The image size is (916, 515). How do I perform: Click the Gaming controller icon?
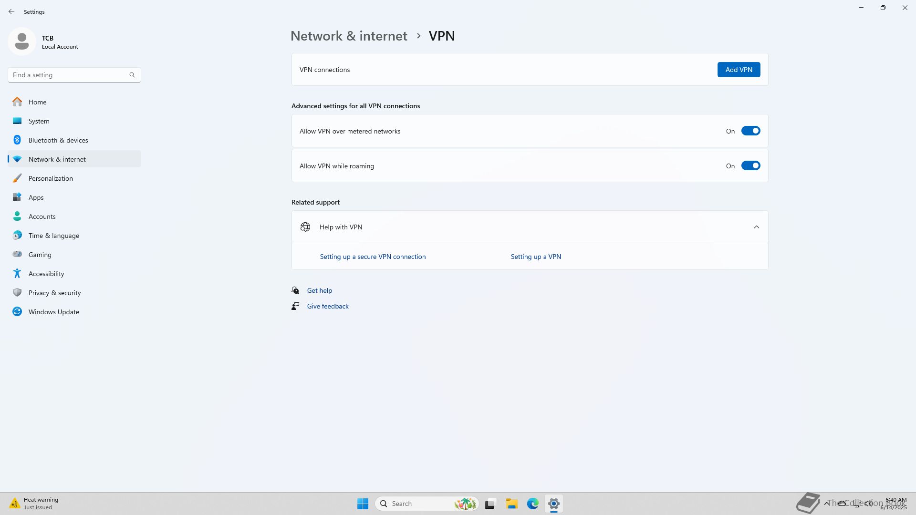point(17,255)
